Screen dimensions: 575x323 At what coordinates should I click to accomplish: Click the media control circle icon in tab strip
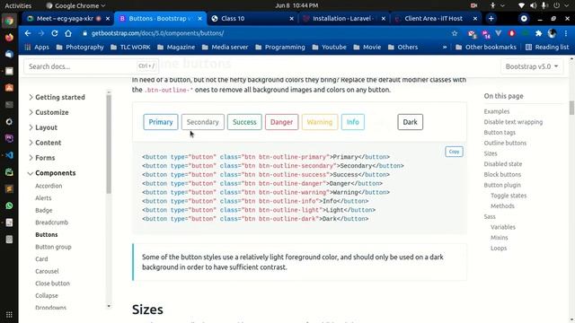524,18
